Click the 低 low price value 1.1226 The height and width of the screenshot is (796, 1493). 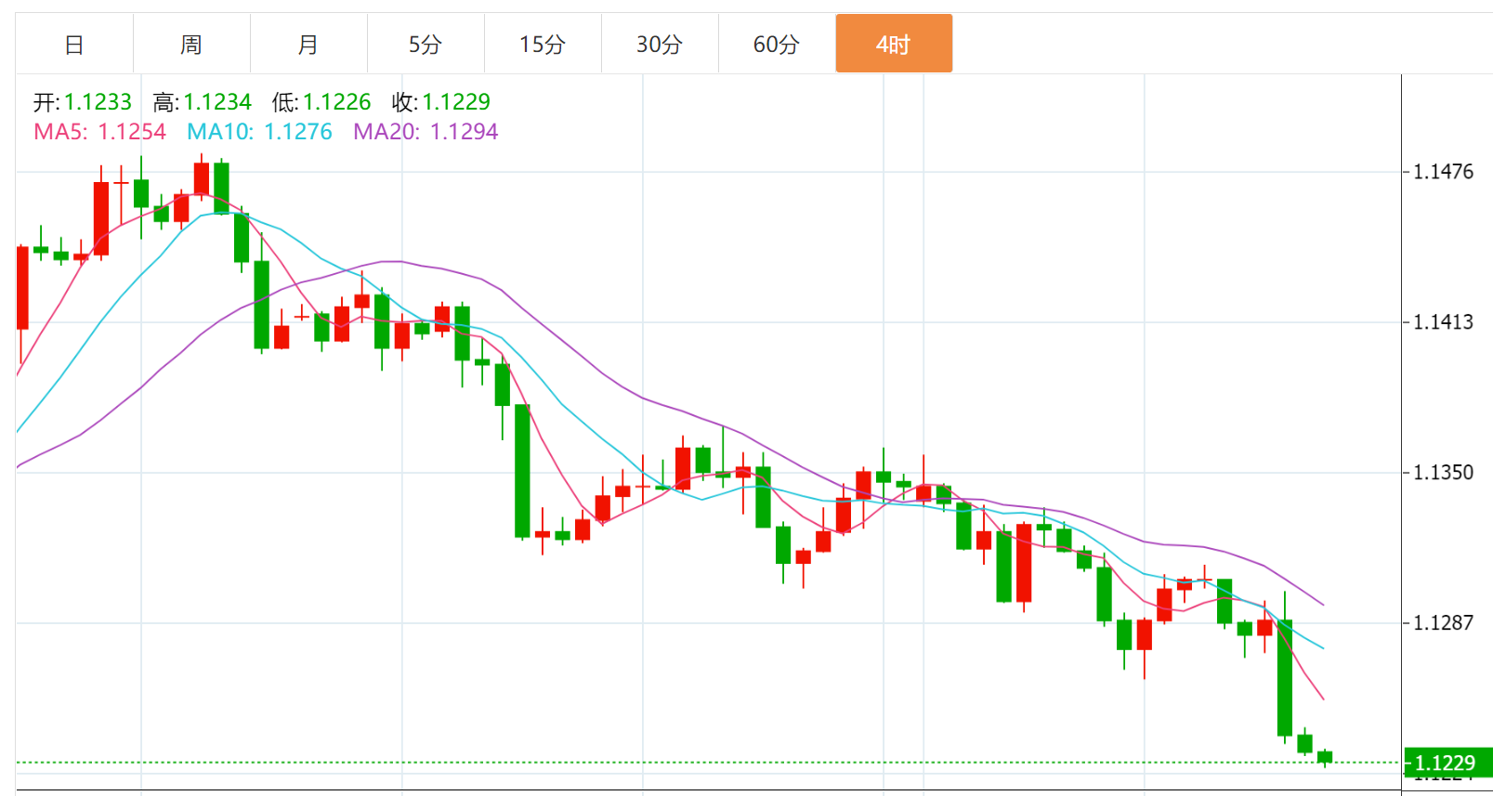(x=336, y=102)
